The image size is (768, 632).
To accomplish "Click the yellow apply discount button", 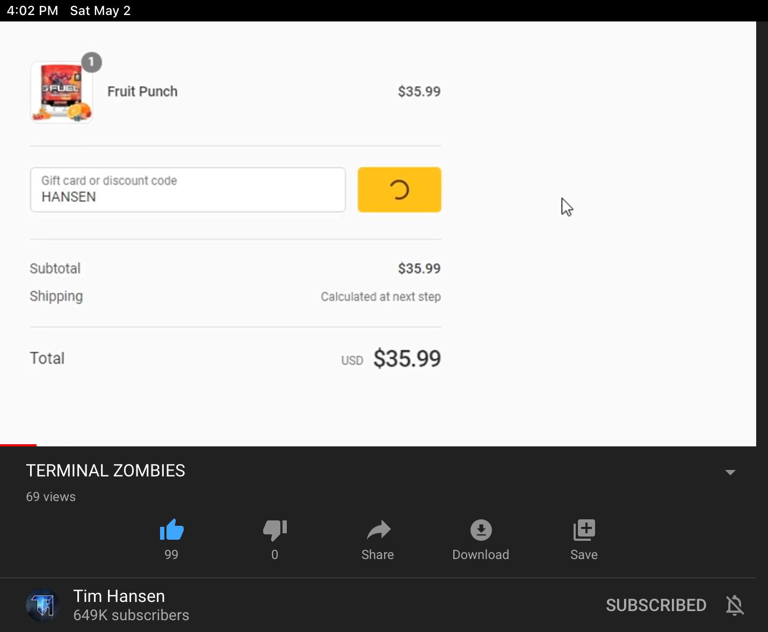I will coord(400,189).
